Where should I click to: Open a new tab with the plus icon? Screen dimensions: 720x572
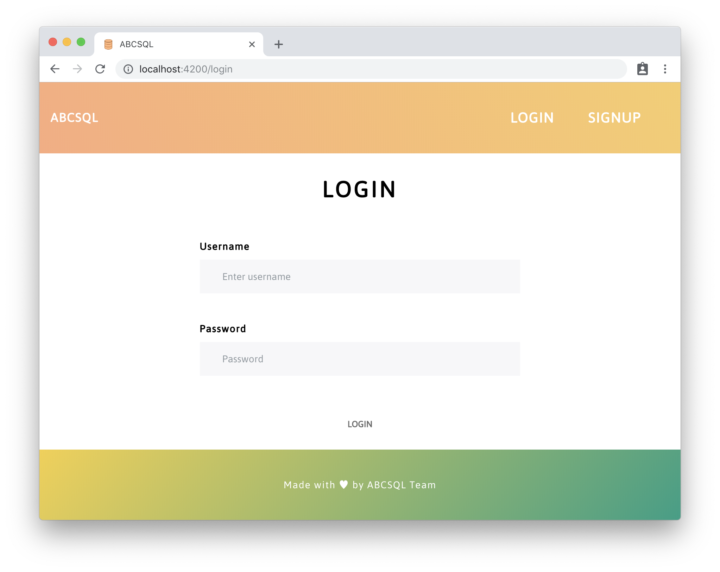(x=279, y=44)
